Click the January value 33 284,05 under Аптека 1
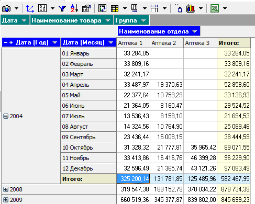255x204 pixels. (134, 53)
